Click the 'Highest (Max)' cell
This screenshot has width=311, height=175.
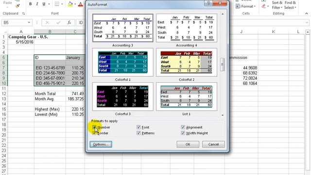pos(50,109)
